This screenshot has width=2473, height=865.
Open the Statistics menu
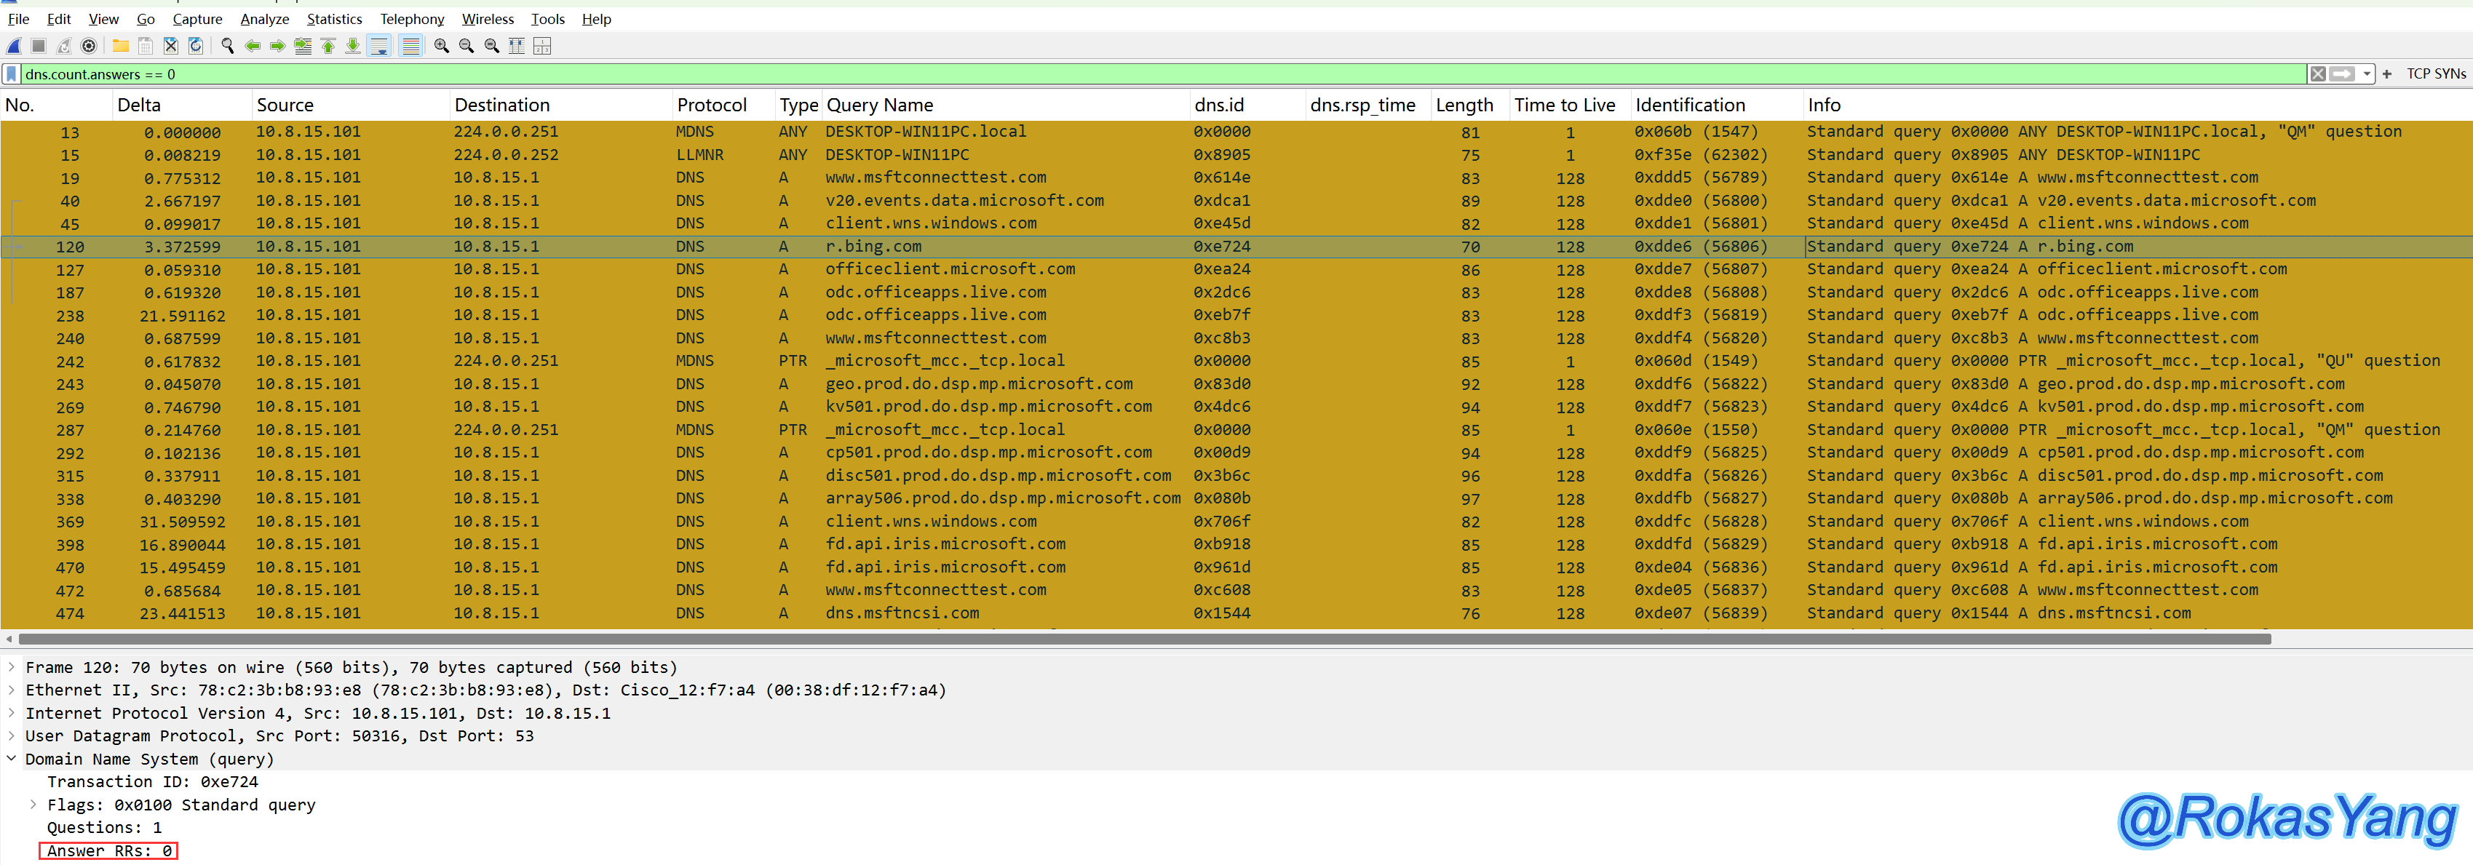click(334, 18)
